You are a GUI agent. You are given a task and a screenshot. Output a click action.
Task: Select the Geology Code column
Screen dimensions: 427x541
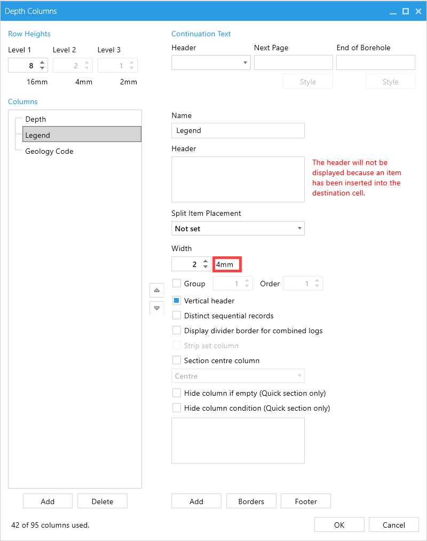49,151
